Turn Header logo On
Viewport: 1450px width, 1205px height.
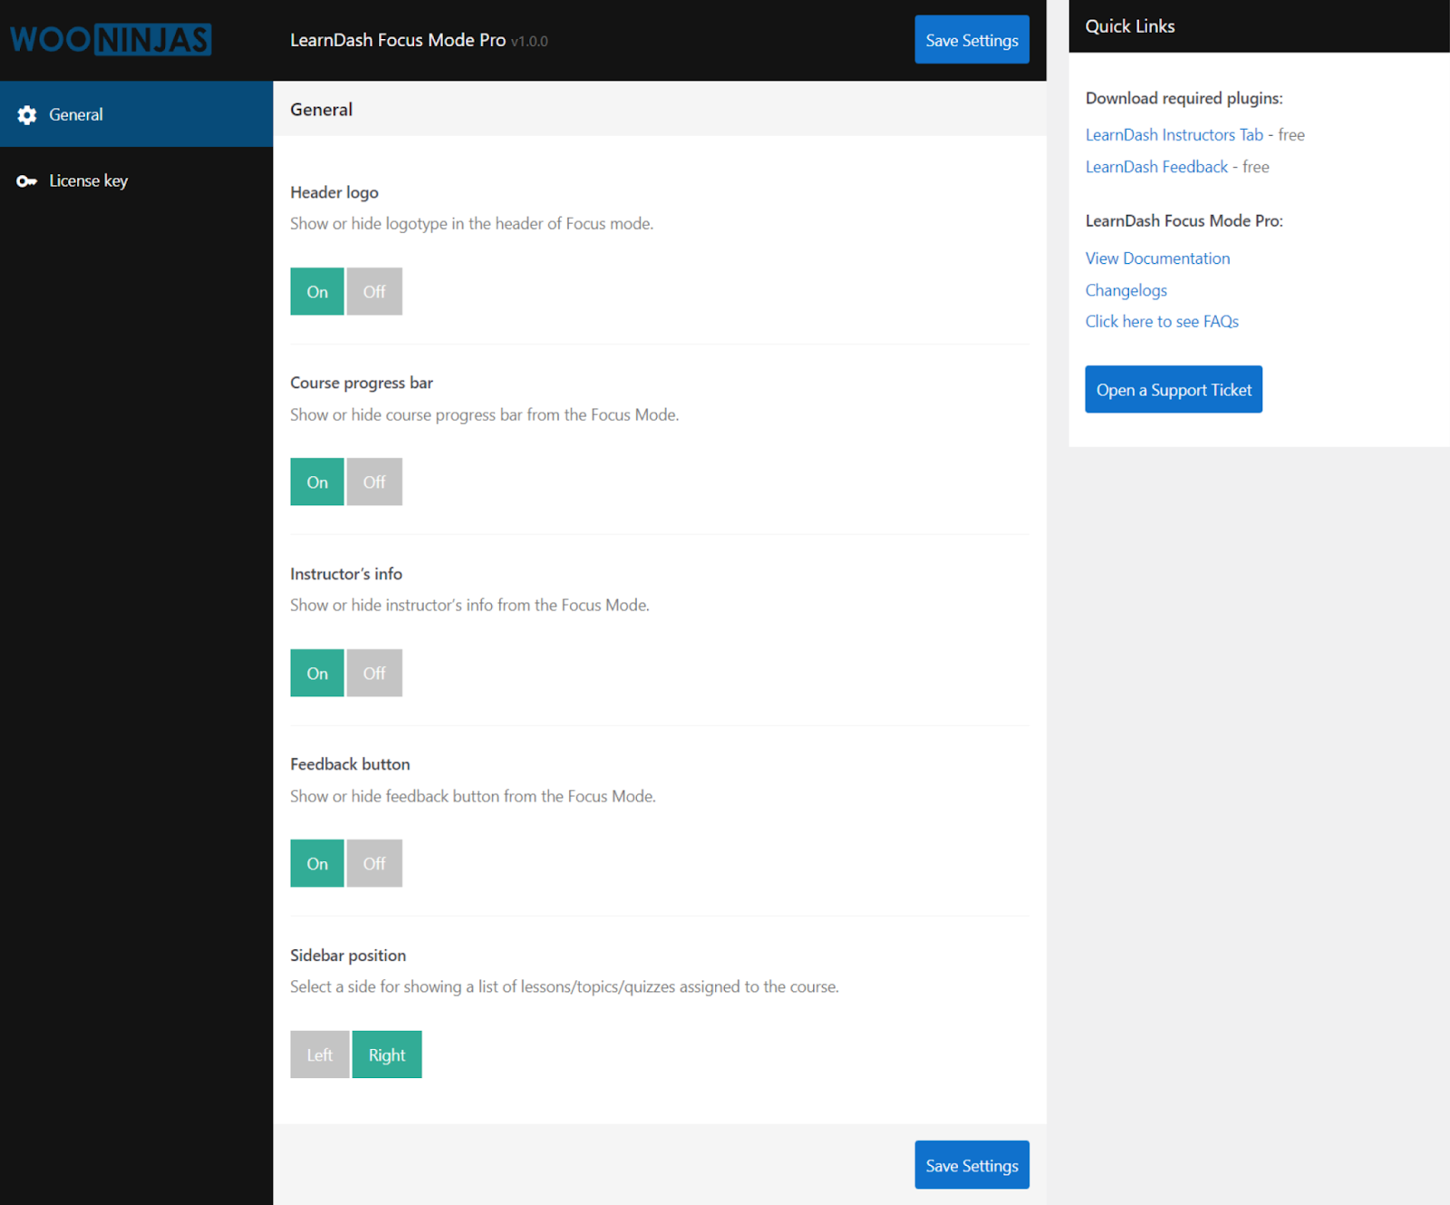pos(317,292)
